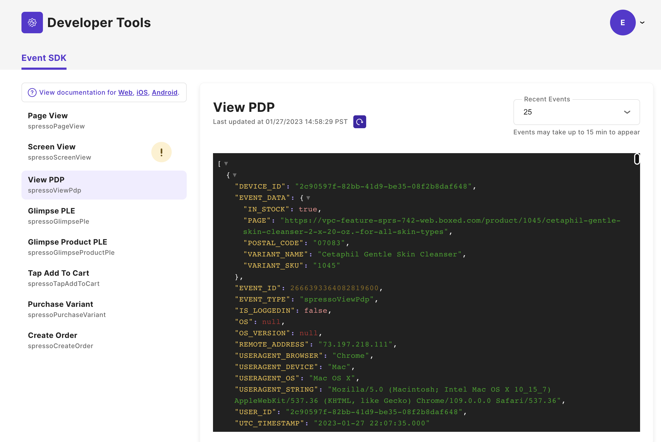This screenshot has height=442, width=661.
Task: Click the refresh events icon button
Action: coord(359,122)
